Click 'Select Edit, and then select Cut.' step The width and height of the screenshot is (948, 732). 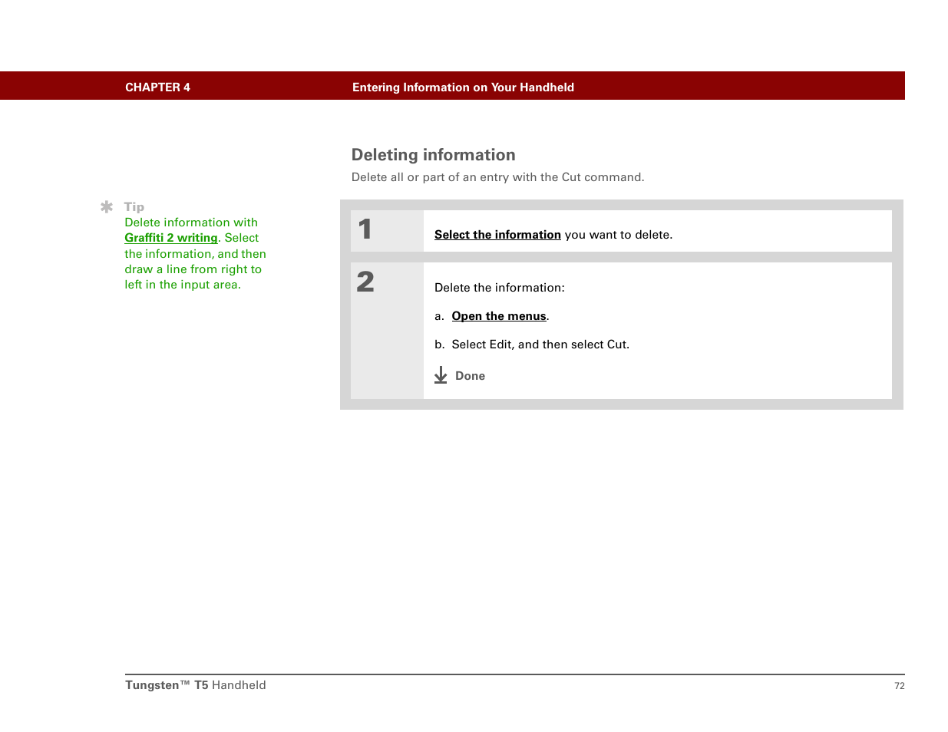coord(540,345)
